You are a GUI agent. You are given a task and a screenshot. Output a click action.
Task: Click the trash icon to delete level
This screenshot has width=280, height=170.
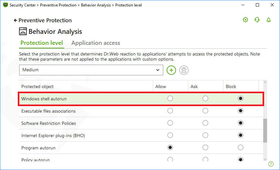pyautogui.click(x=184, y=70)
